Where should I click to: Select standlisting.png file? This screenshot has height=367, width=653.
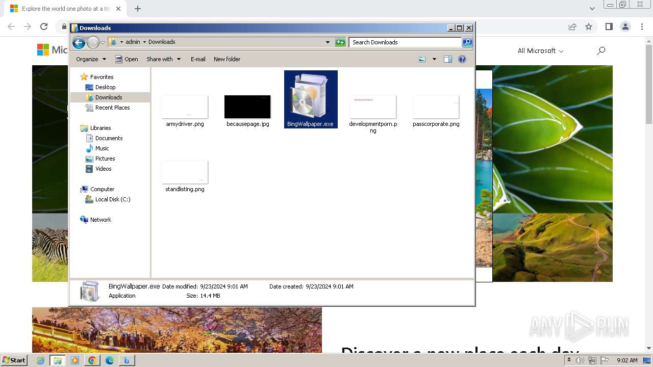click(x=185, y=176)
